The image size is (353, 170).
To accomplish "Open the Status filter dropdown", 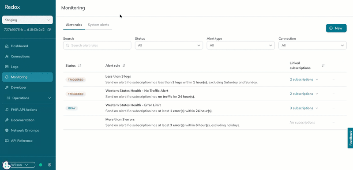I will pos(169,45).
